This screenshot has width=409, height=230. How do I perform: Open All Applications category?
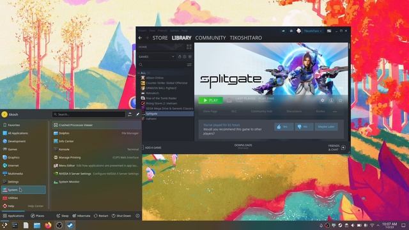(24, 134)
